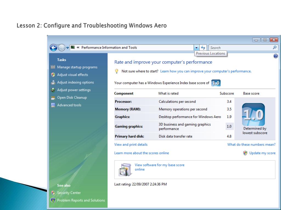Click the shield icon beside Update my score
Viewport: 281px width, 210px height.
click(x=245, y=153)
